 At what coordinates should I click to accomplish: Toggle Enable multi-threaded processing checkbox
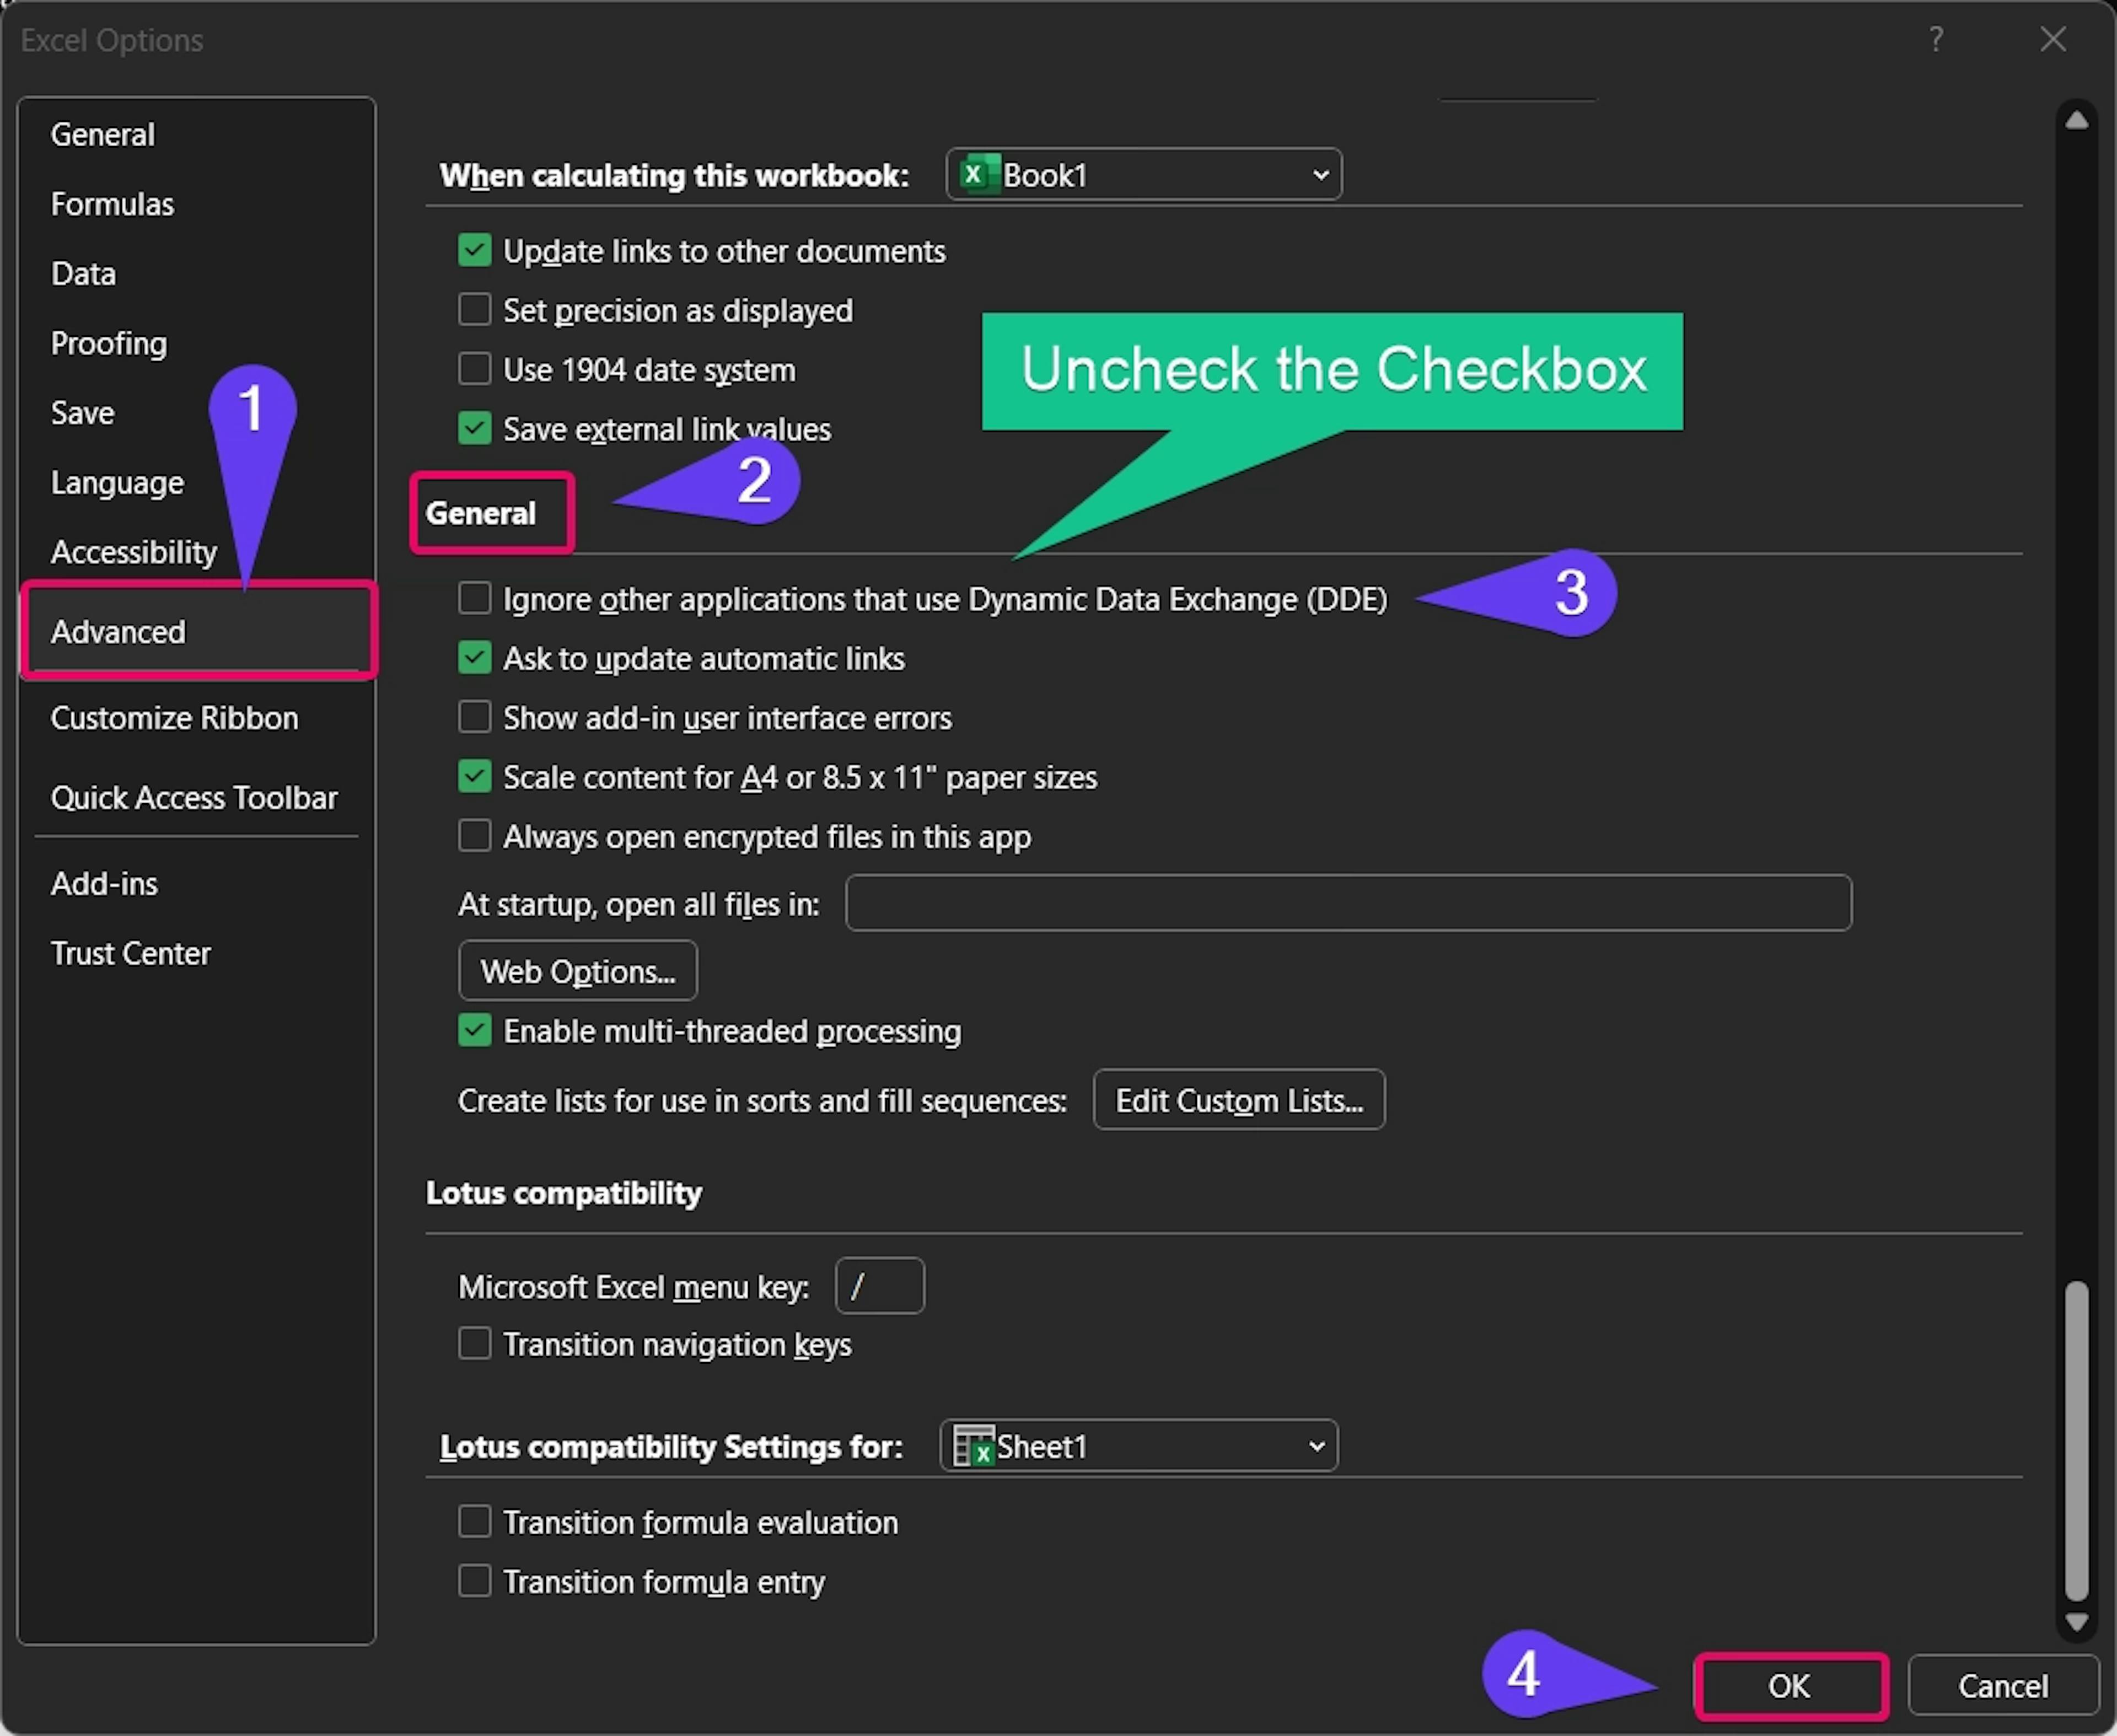pos(475,1030)
